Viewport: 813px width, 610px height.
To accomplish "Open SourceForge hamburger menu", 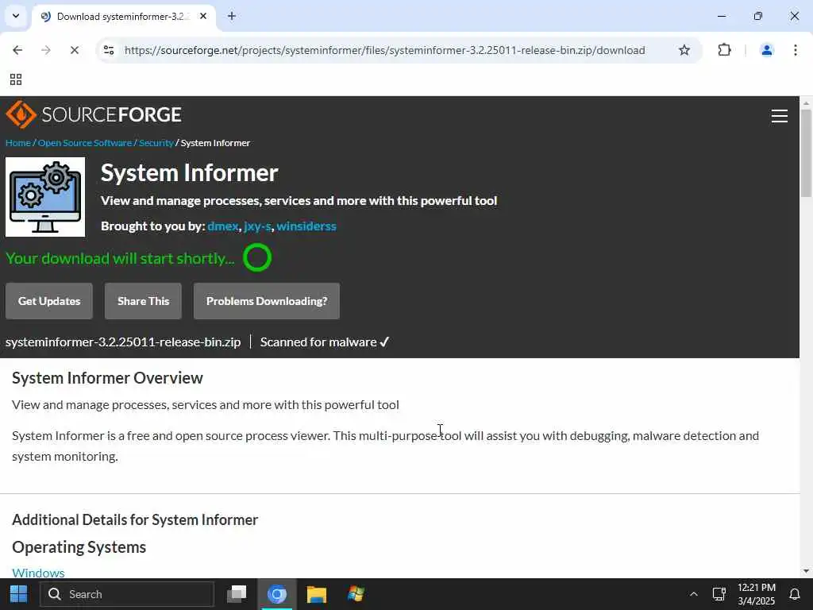I will coord(780,116).
